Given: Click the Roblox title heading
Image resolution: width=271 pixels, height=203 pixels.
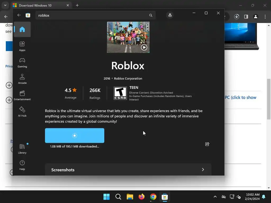Looking at the screenshot, I should (128, 66).
